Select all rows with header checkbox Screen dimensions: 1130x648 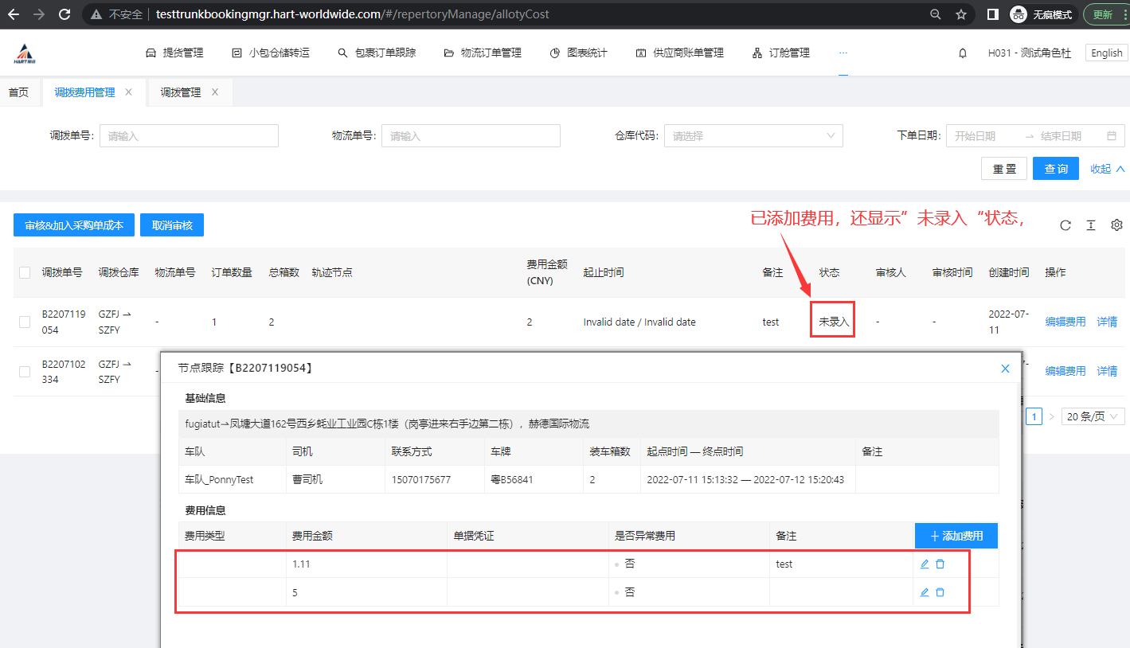click(25, 272)
